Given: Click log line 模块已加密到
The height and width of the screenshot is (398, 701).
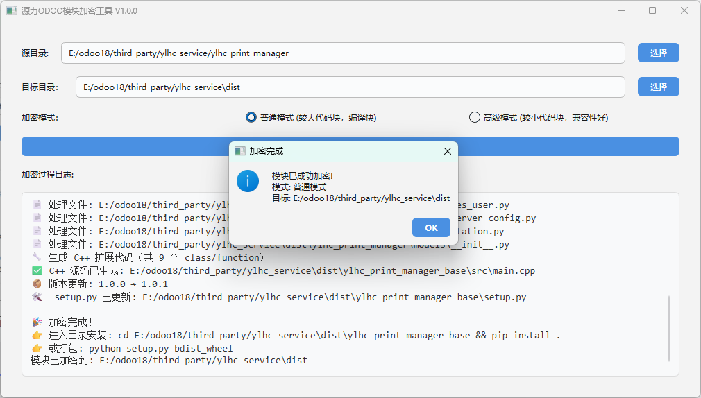Looking at the screenshot, I should [x=169, y=360].
